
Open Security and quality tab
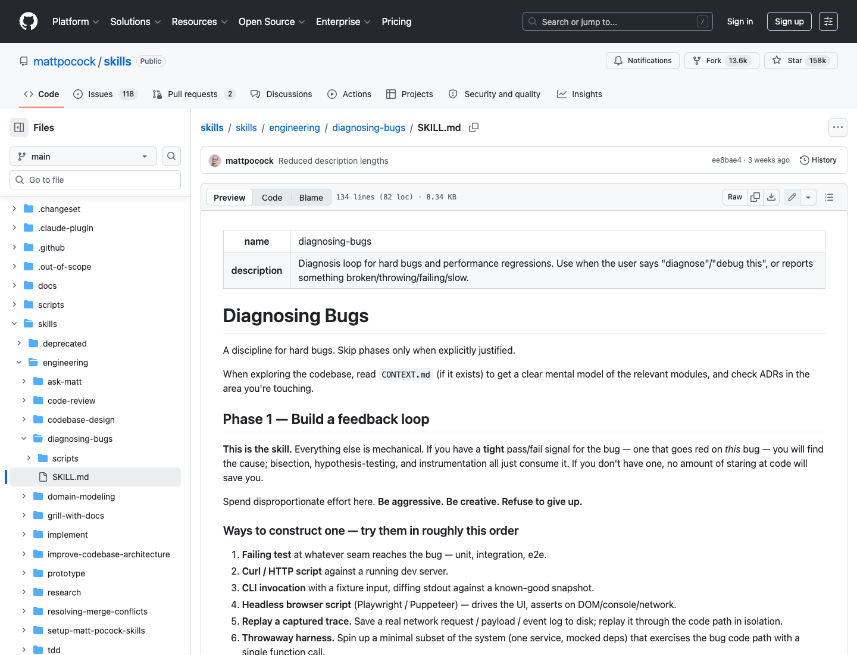tap(494, 94)
